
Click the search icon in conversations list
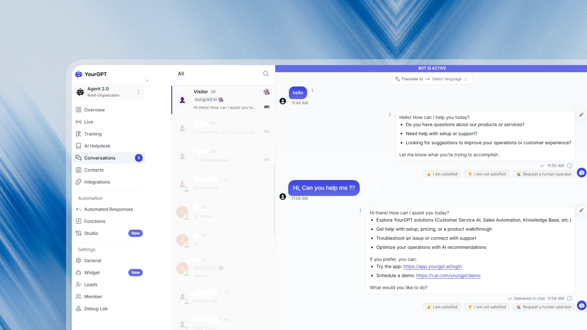pos(266,74)
